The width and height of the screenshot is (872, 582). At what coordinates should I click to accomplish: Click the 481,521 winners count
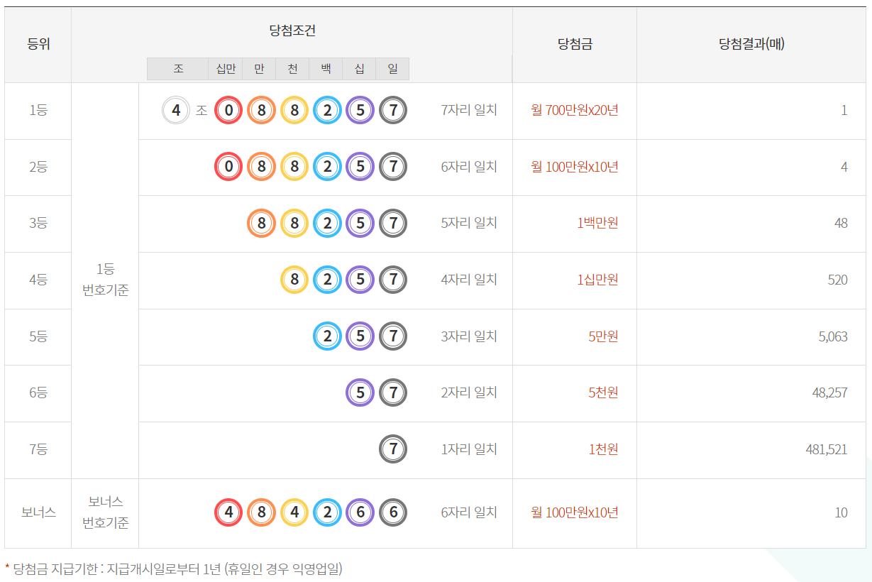point(827,449)
